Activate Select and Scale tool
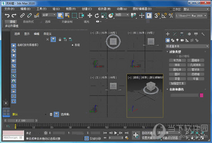 click(x=104, y=15)
